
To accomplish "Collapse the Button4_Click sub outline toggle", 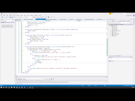I will pos(22,47).
